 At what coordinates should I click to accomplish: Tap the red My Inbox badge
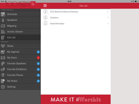click(38, 58)
